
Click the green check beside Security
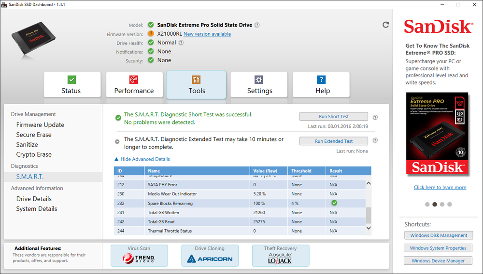(151, 60)
